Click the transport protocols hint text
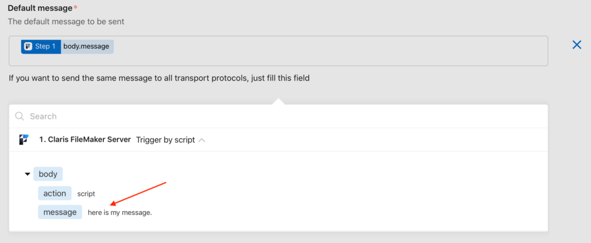 159,78
